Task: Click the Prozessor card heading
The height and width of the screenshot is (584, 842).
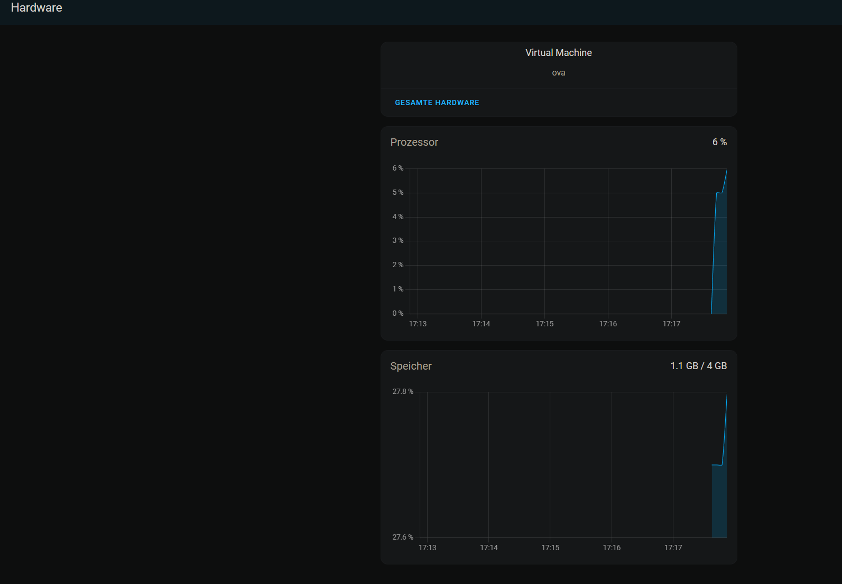Action: [x=414, y=142]
